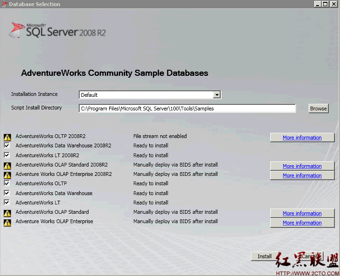Click 'Adventure Works OLAP Enterprise' label
Viewport: 340px width, 276px height.
54,221
